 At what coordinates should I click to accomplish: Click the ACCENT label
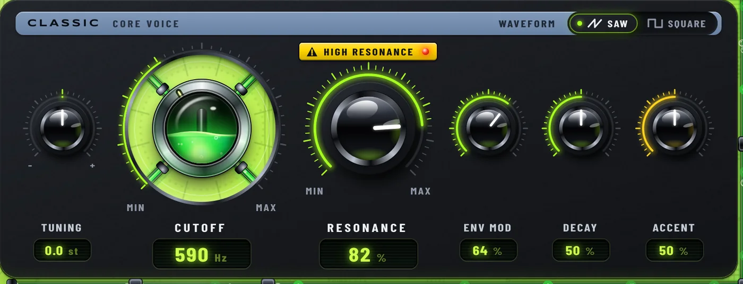[673, 228]
